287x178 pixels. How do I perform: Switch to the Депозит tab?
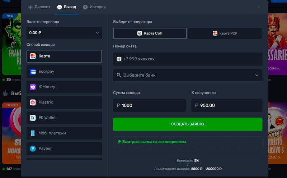[x=39, y=7]
